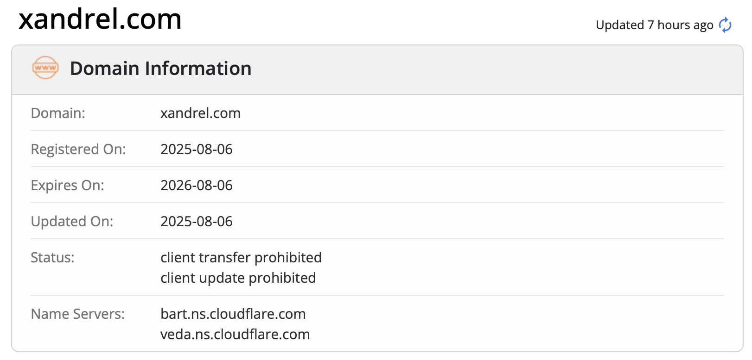The height and width of the screenshot is (360, 752).
Task: Click the large xandrel.com page title
Action: click(x=100, y=19)
